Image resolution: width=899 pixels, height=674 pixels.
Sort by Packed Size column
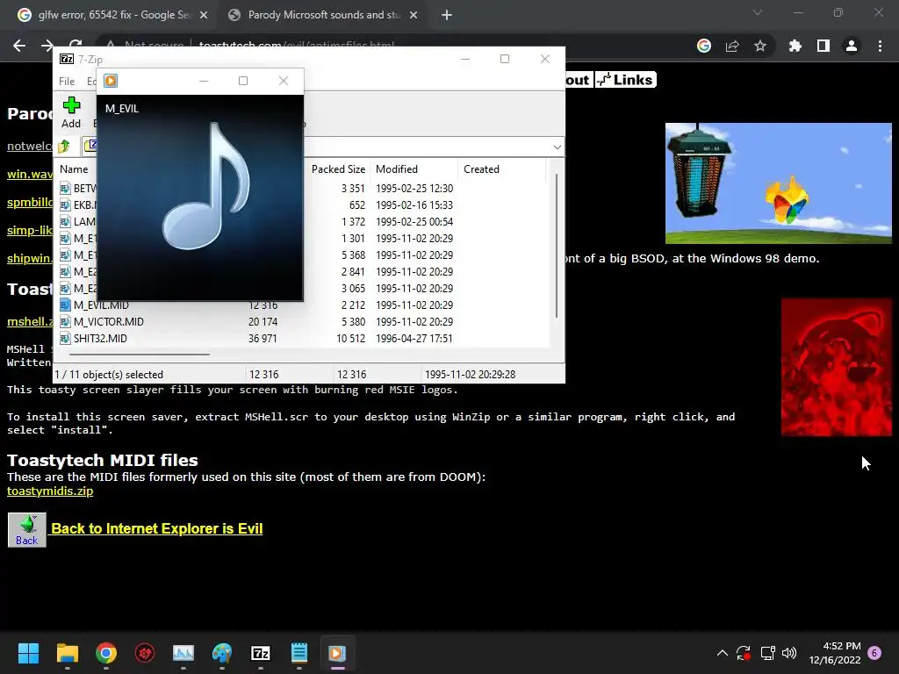click(338, 169)
